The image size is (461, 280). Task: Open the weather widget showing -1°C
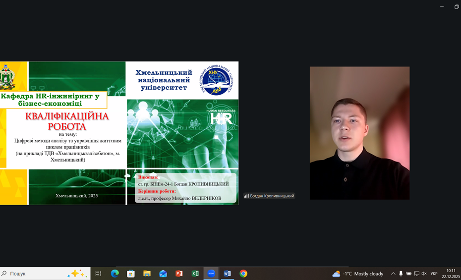(x=358, y=274)
